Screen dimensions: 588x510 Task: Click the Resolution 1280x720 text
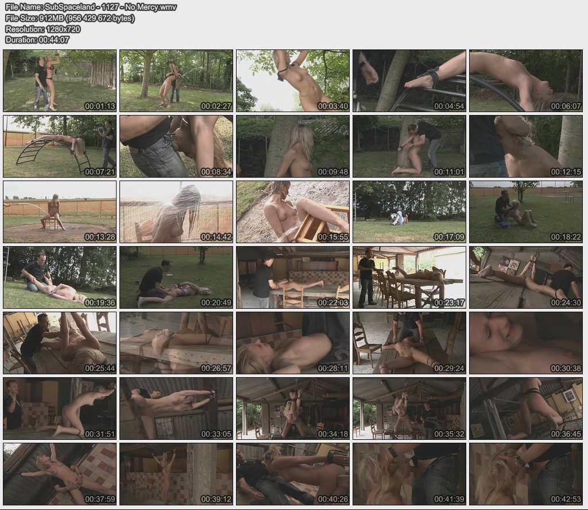(42, 29)
